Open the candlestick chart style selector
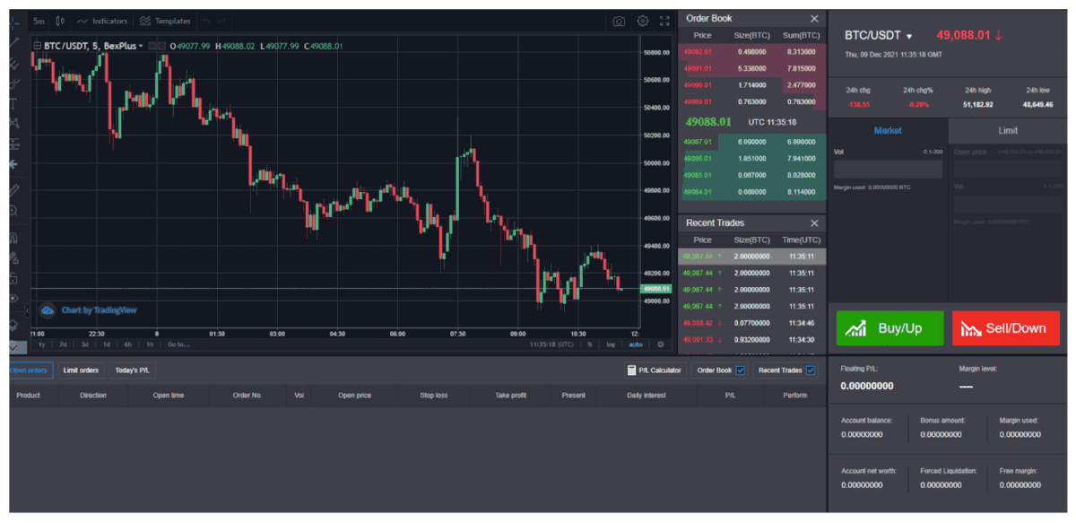Image resolution: width=1076 pixels, height=523 pixels. click(x=59, y=21)
